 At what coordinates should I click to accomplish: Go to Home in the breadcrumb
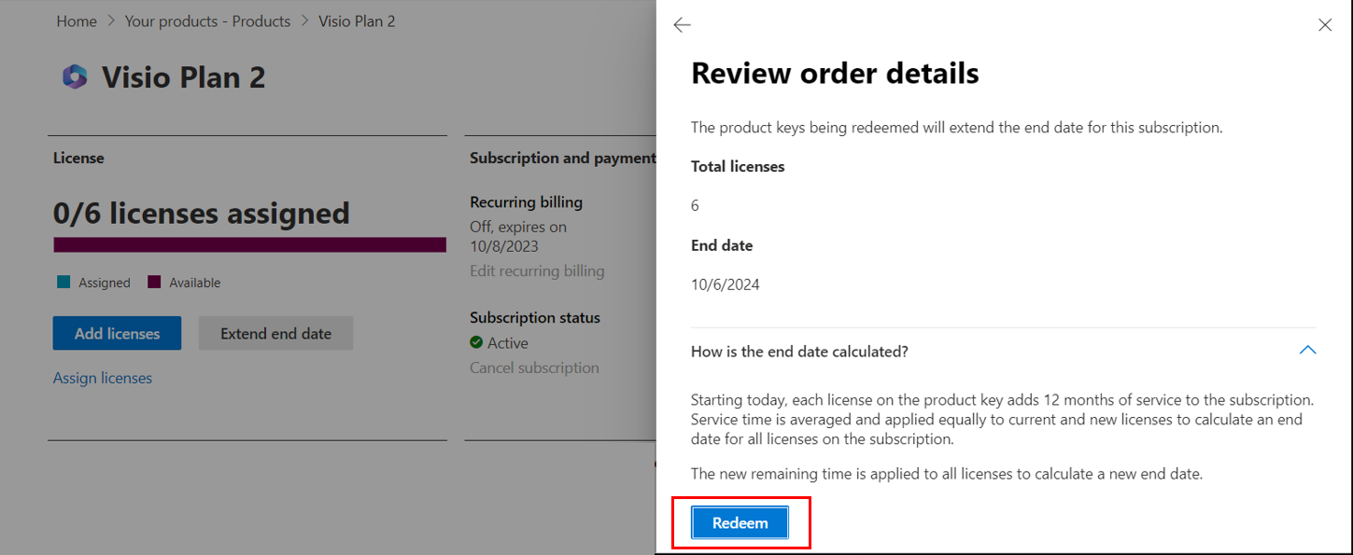(x=77, y=21)
